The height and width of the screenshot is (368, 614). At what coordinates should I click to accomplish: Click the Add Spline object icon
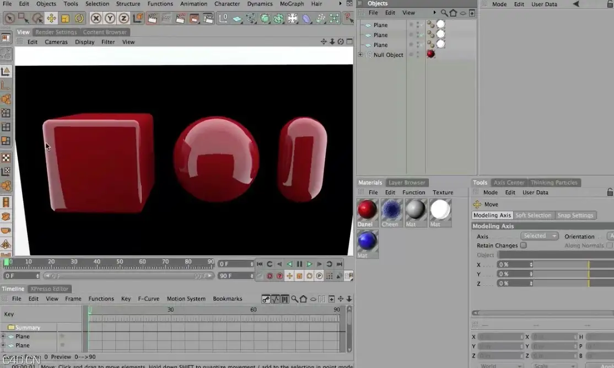coord(251,18)
